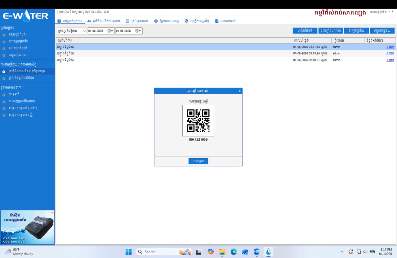Open general management tab with grid icon
Image resolution: width=397 pixels, height=258 pixels.
[x=137, y=21]
